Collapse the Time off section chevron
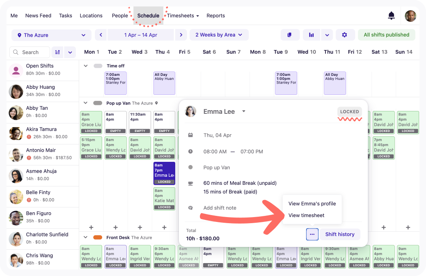 click(x=86, y=66)
